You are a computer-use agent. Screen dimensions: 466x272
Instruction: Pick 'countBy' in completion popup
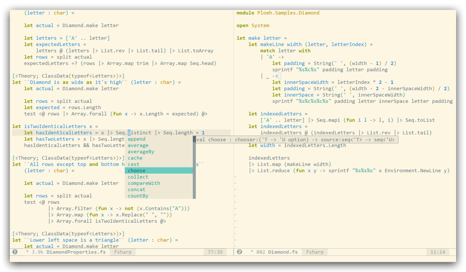click(159, 196)
